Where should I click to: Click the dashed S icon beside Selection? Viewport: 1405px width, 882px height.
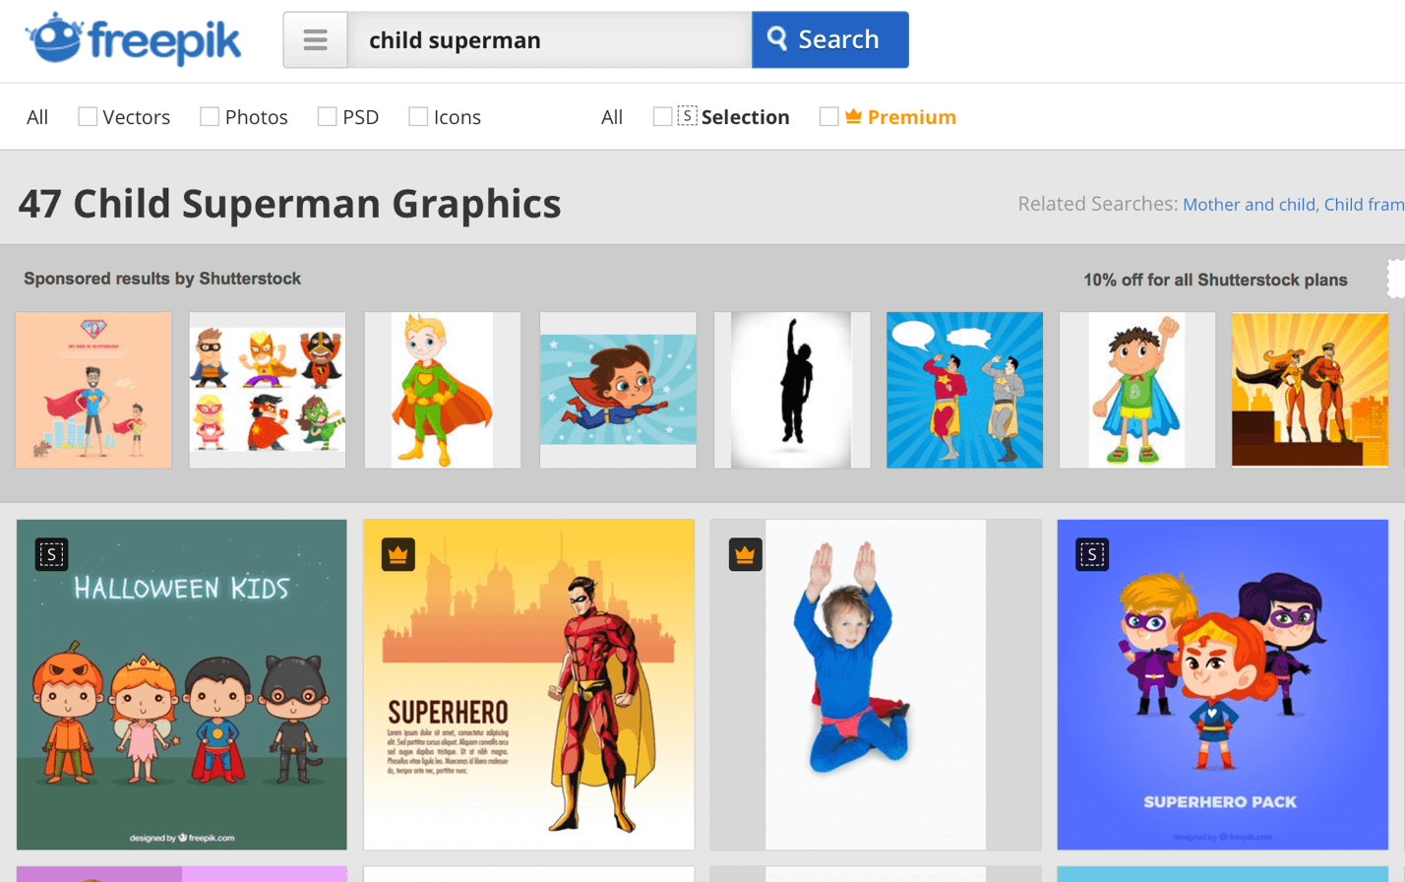click(x=687, y=117)
